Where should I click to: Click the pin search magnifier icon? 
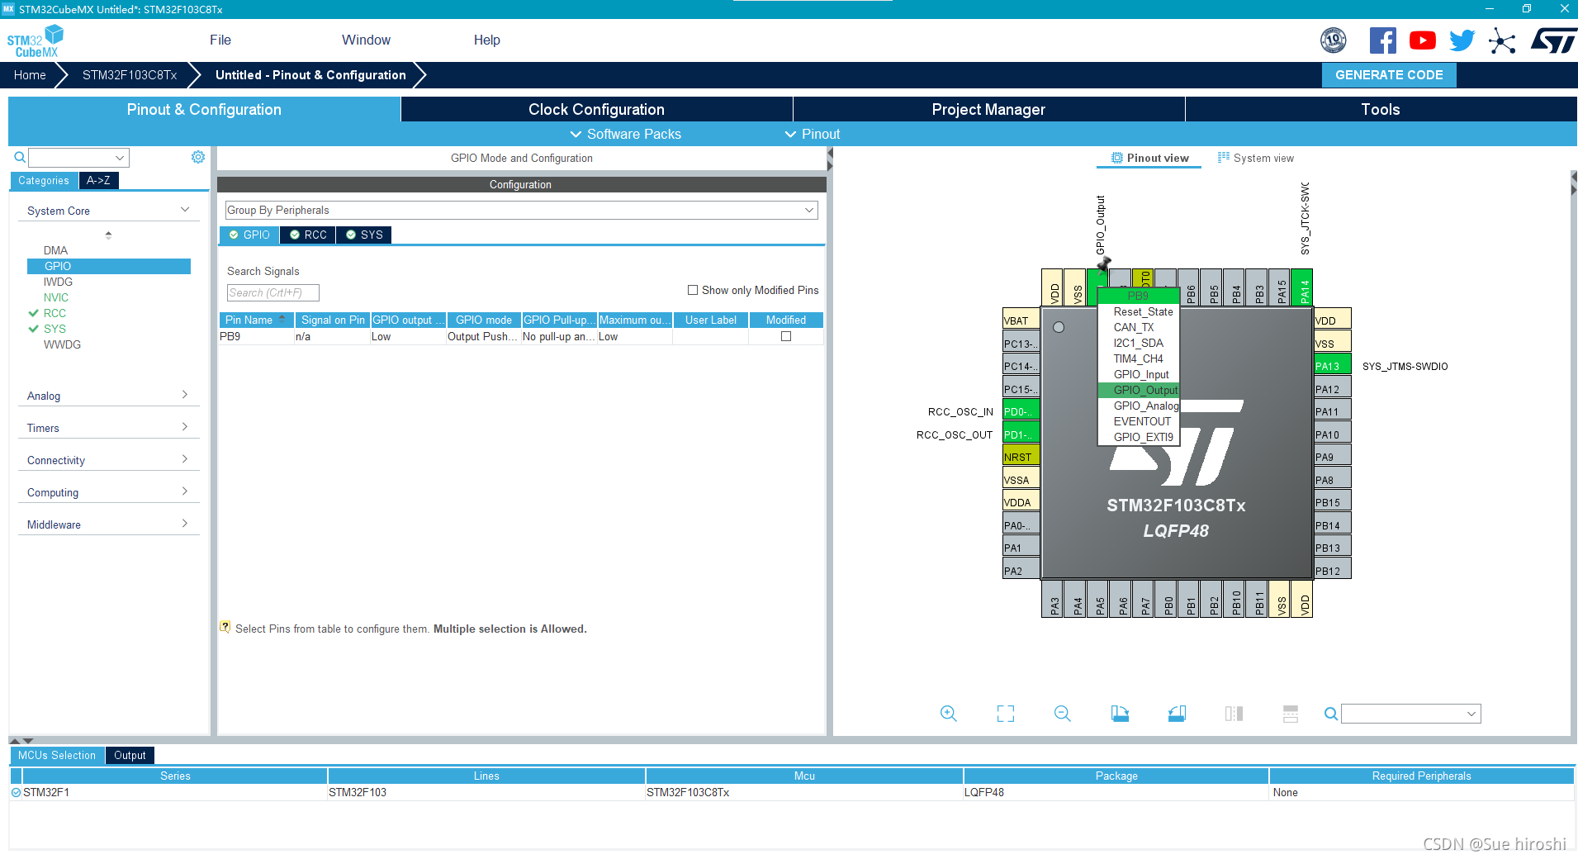1331,714
